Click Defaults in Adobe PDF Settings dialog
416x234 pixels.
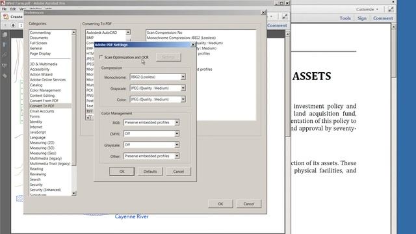point(150,172)
